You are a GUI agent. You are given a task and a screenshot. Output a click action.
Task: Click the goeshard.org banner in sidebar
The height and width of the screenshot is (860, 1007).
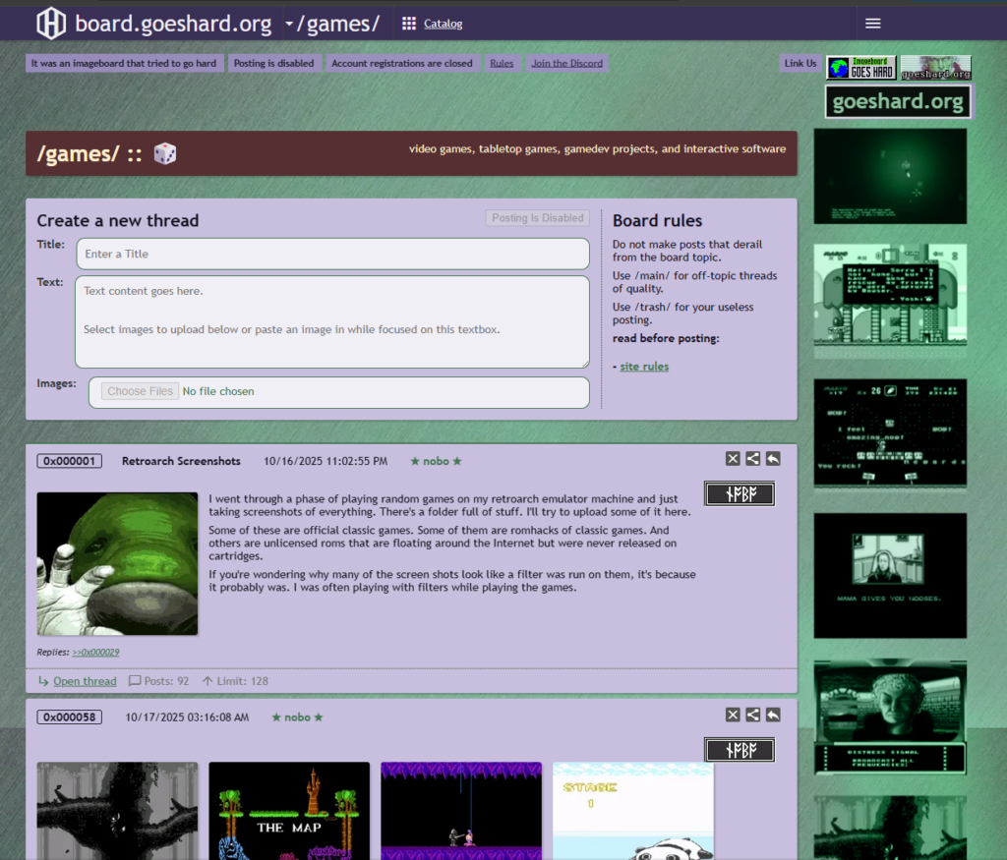point(898,101)
